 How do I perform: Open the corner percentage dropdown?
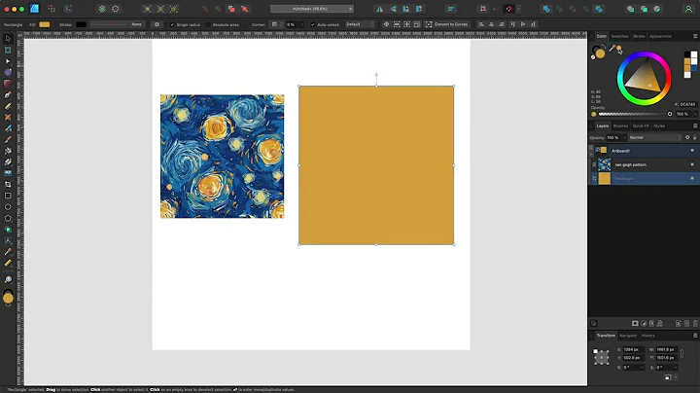[301, 24]
